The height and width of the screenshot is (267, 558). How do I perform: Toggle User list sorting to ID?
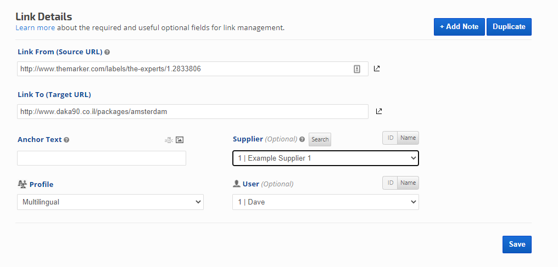pos(390,183)
